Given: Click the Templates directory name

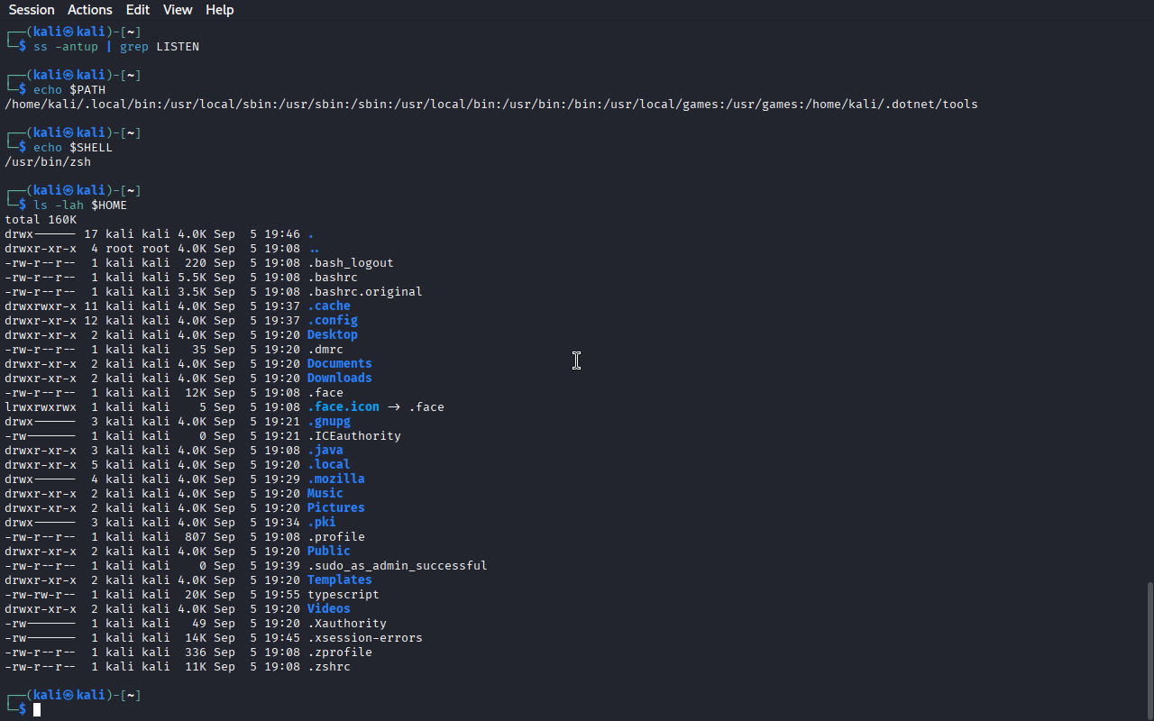Looking at the screenshot, I should tap(340, 580).
